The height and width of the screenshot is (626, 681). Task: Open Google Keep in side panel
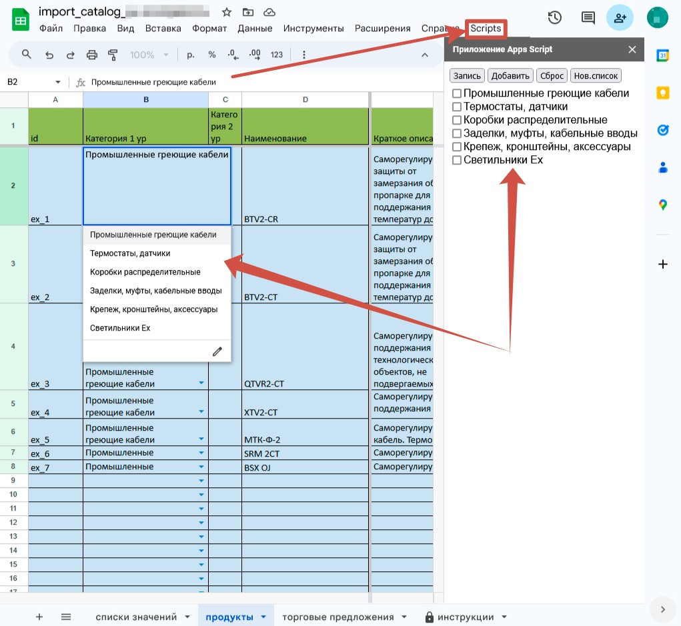662,93
